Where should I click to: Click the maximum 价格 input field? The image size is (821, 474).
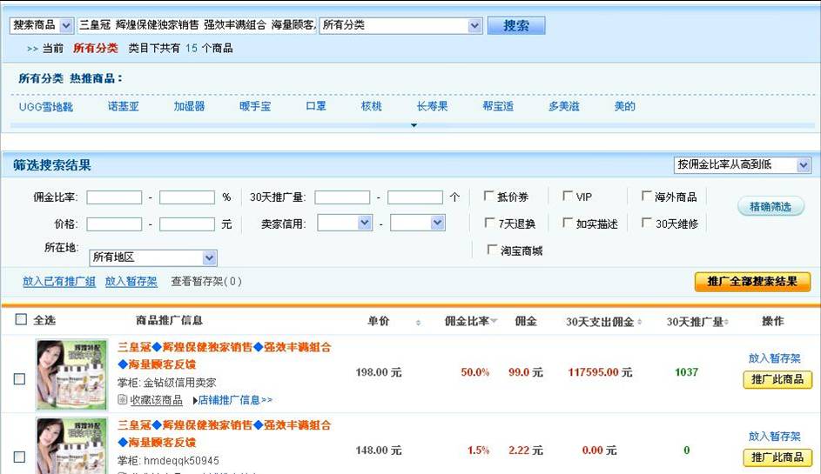tap(187, 224)
